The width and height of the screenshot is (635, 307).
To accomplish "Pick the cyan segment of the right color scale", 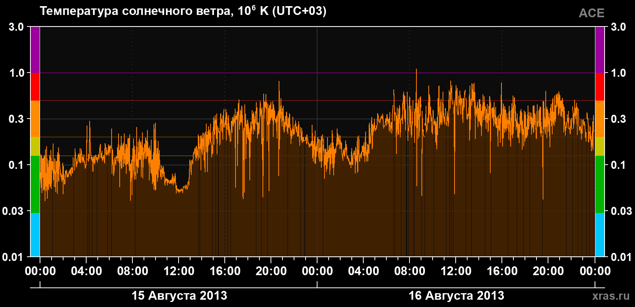I will [600, 235].
